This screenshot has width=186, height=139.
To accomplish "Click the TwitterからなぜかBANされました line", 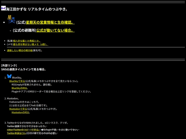I will coord(37,123).
